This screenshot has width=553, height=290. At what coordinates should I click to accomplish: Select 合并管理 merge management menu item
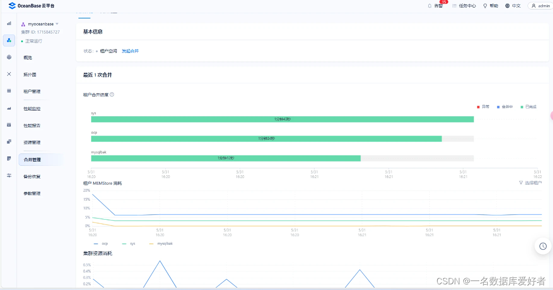(x=41, y=160)
